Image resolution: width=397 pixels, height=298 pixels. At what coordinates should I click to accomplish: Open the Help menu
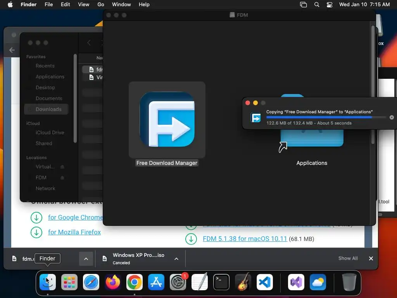point(144,5)
